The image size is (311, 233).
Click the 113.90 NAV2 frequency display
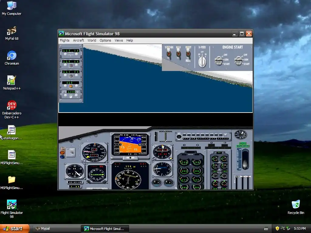pyautogui.click(x=71, y=72)
